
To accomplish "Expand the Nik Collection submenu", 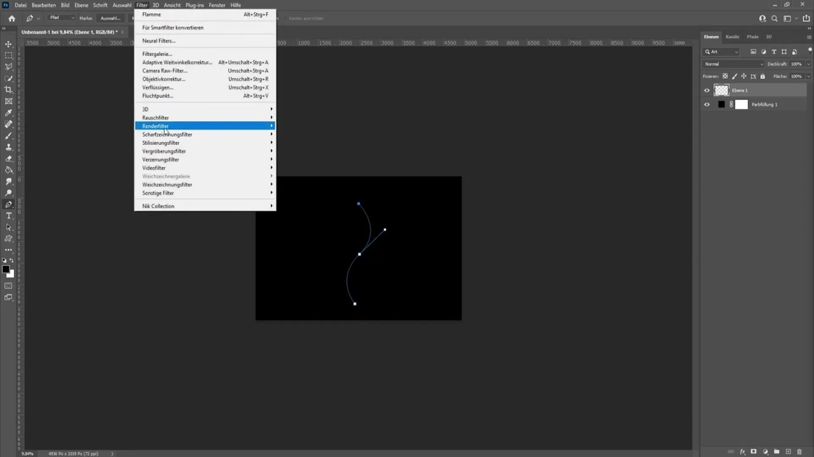I will pos(205,206).
